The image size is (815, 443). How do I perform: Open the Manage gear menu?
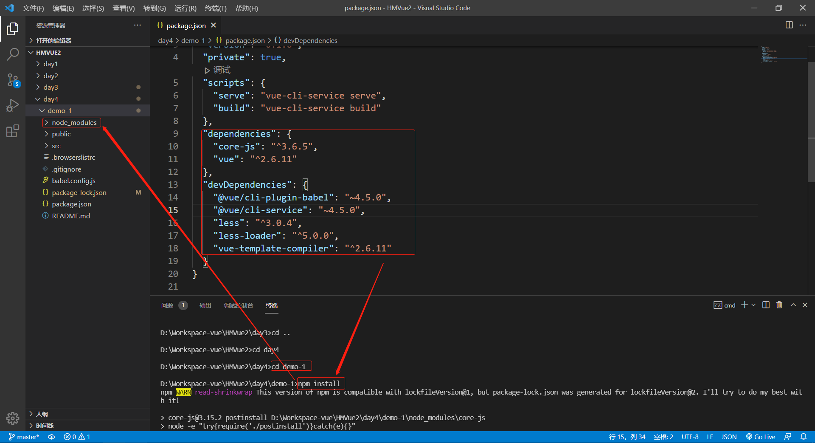click(x=13, y=418)
